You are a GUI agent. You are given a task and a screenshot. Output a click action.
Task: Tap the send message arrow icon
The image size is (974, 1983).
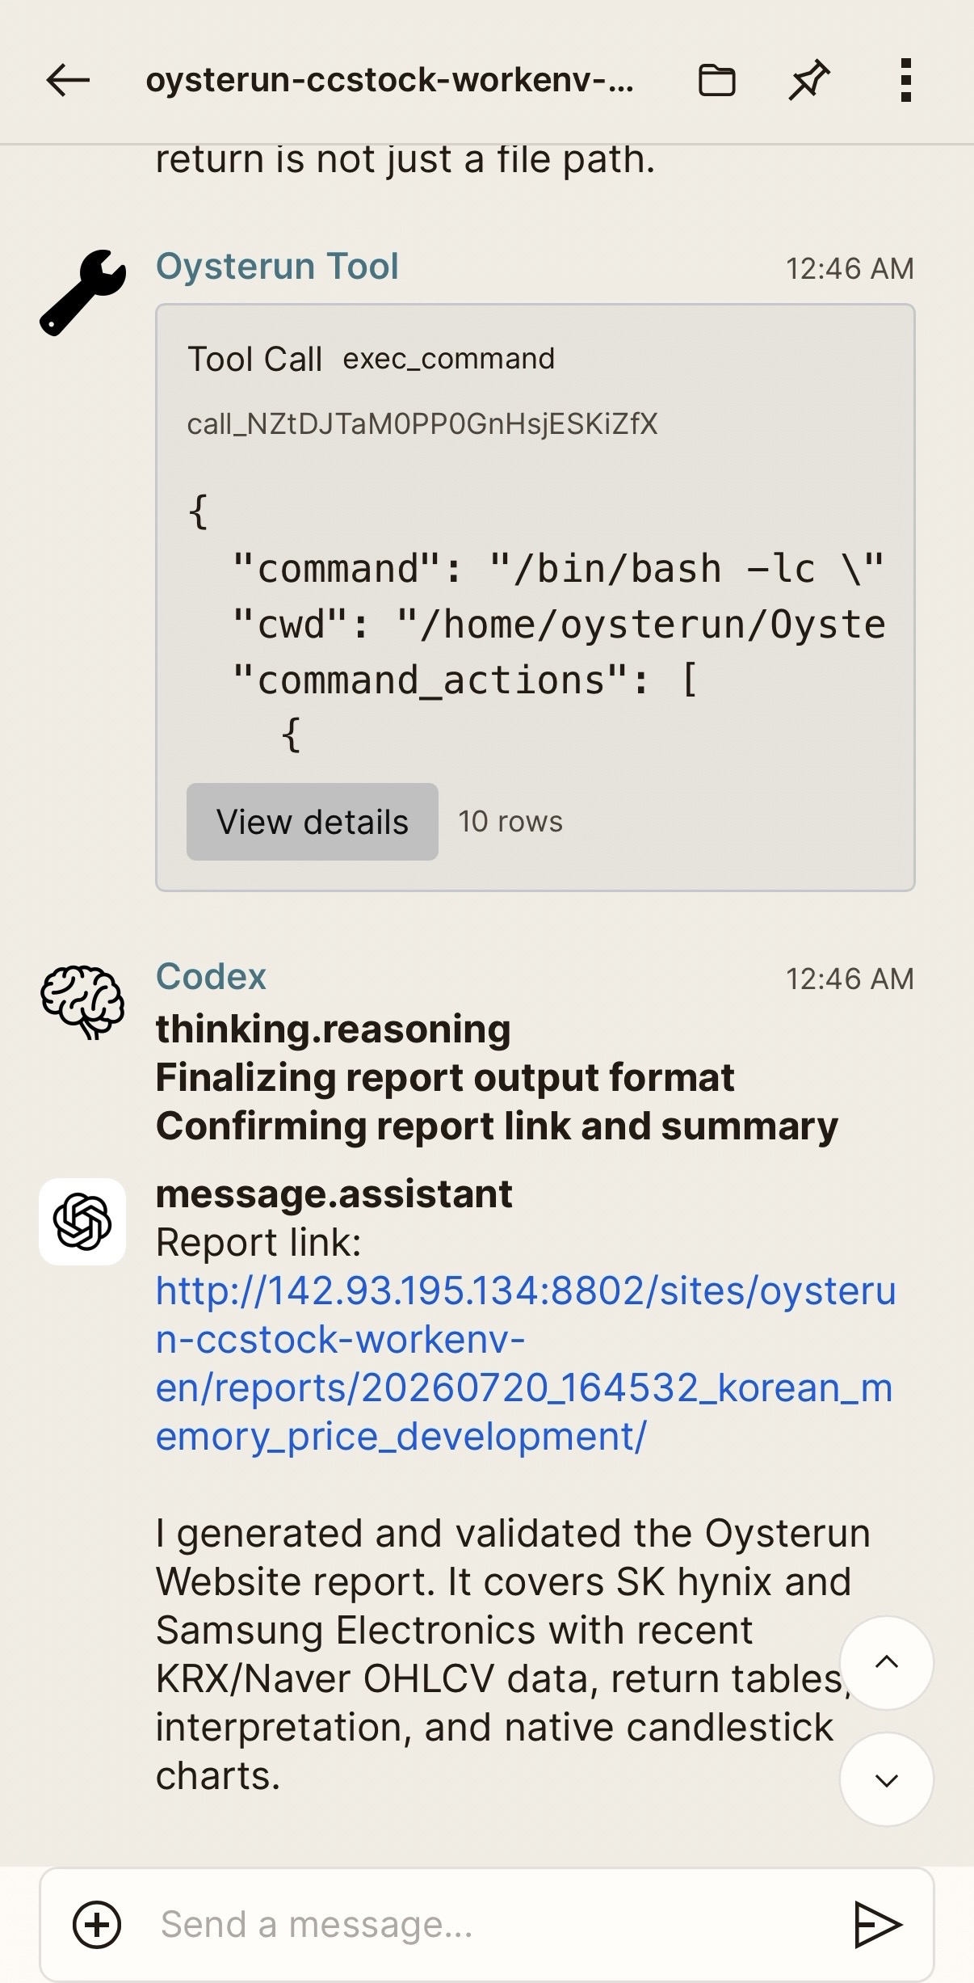pos(878,1925)
